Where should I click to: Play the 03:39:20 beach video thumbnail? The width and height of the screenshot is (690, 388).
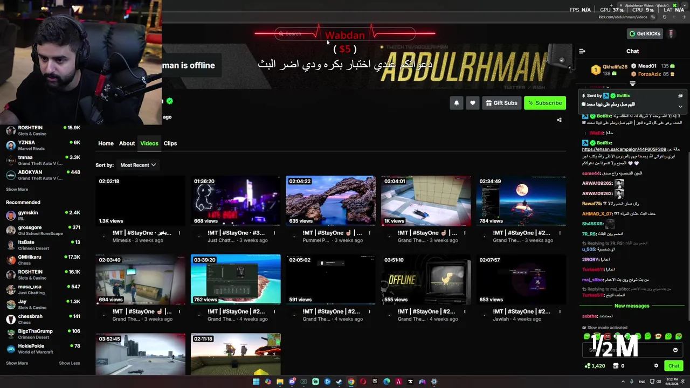236,279
